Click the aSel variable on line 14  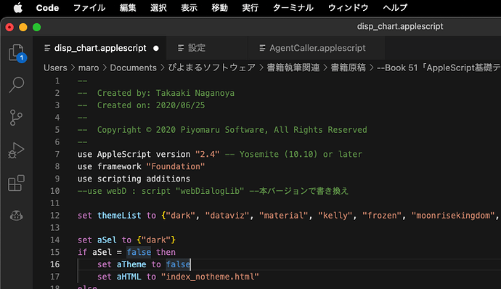[107, 240]
